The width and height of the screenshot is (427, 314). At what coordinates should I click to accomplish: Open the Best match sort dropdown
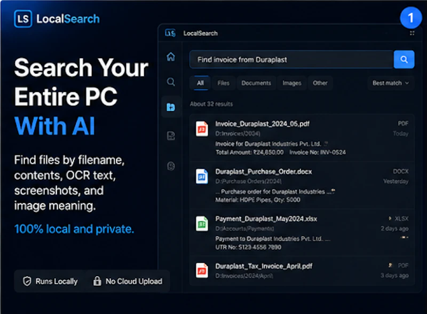coord(391,83)
